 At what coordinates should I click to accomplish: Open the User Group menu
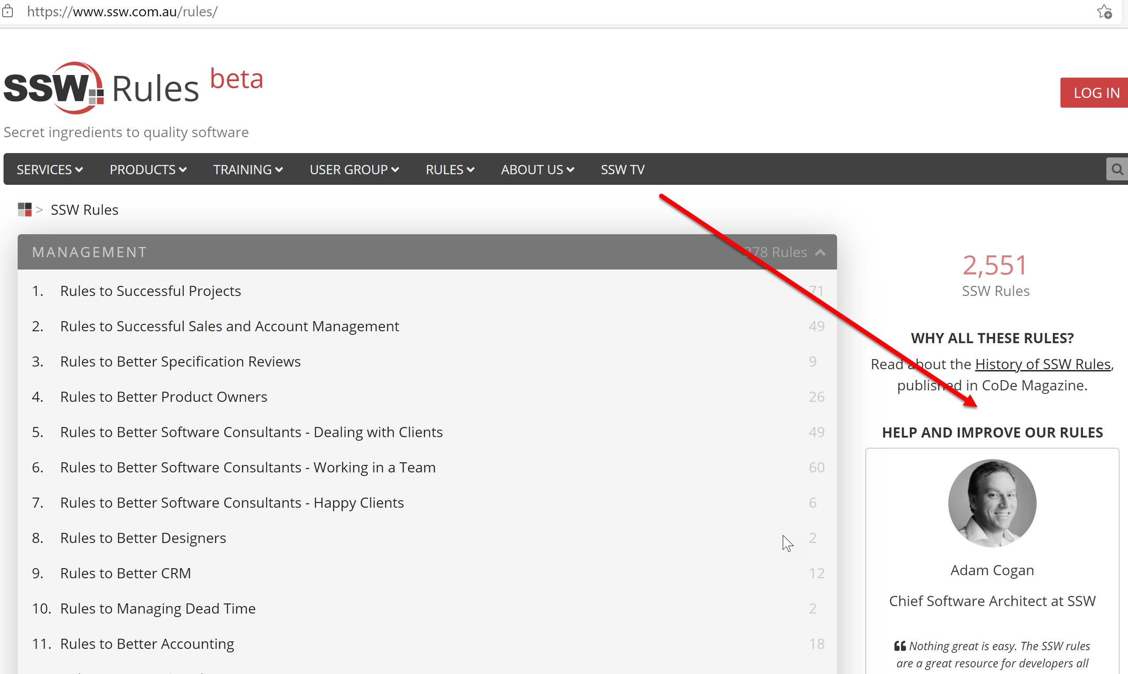pos(354,169)
